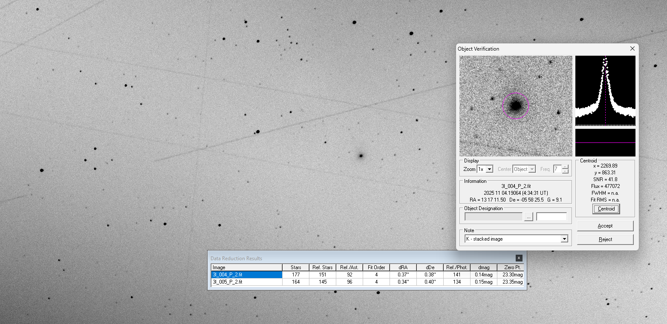Click the object preview thumbnail image
The image size is (667, 324).
(516, 106)
